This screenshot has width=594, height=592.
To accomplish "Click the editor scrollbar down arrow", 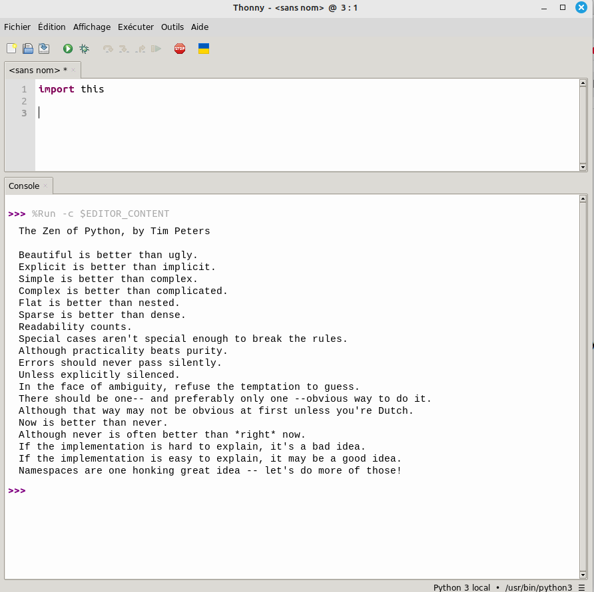I will (x=583, y=167).
